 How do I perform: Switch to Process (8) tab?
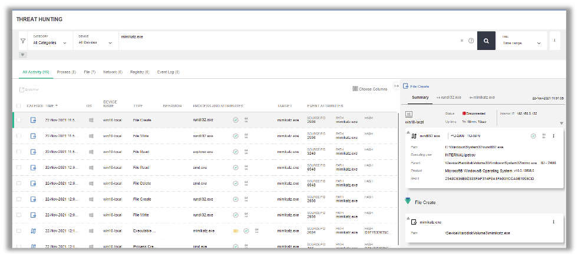tap(67, 72)
